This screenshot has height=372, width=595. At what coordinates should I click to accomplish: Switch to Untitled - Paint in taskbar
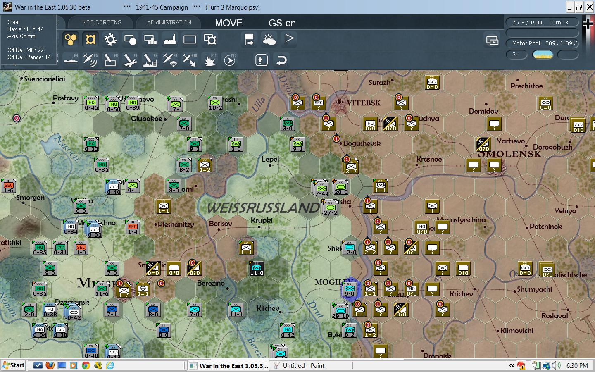304,365
